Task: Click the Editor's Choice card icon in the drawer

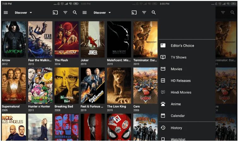Action: [163, 45]
